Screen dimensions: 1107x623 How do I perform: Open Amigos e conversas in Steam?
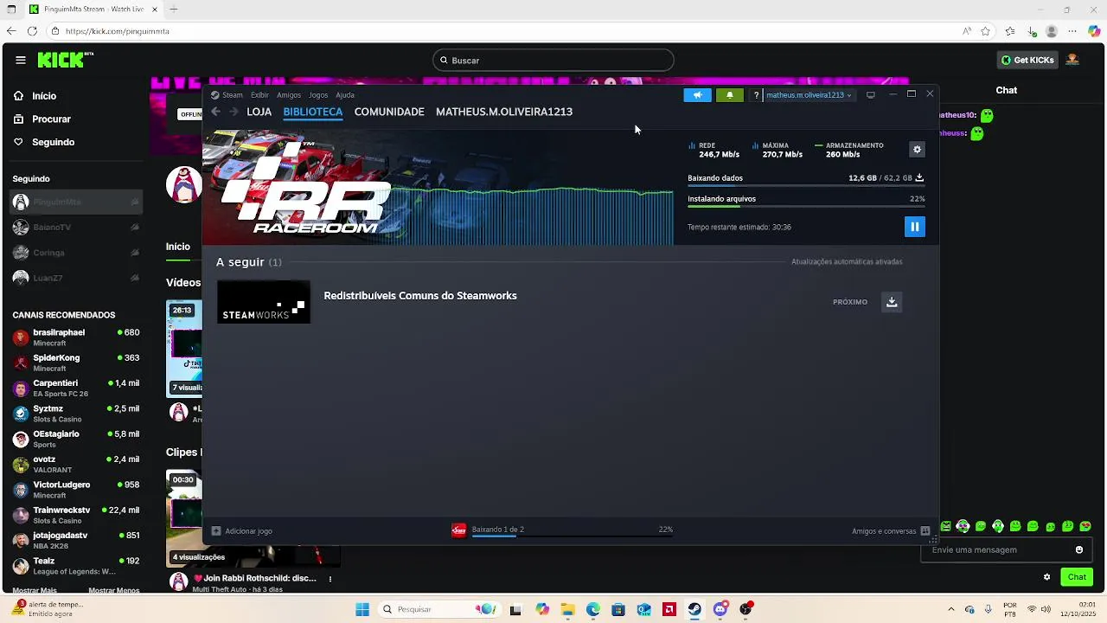point(891,531)
